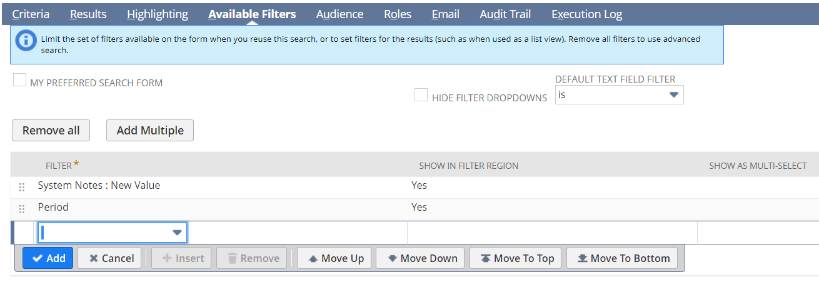Screen dimensions: 819x282
Task: Click the Period row's Show In Filter Region cell
Action: pyautogui.click(x=552, y=208)
